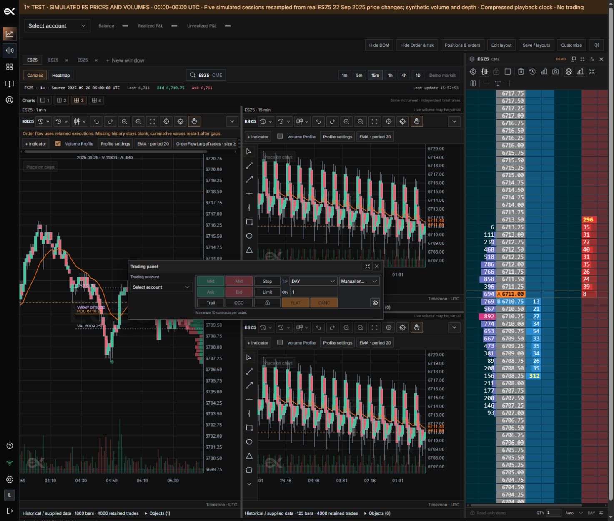Click the text T icon in DOM toolbar
The width and height of the screenshot is (614, 521).
[498, 83]
